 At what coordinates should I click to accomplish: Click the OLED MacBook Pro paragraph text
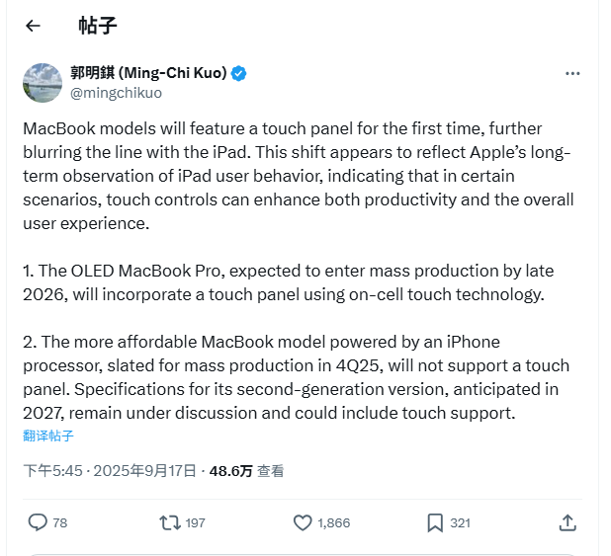click(x=289, y=282)
